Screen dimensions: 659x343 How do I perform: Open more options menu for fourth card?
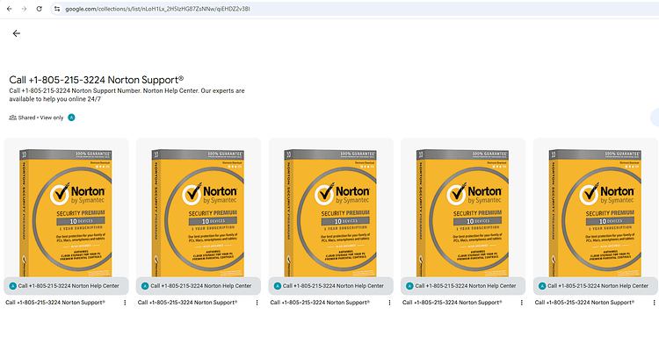(x=522, y=303)
